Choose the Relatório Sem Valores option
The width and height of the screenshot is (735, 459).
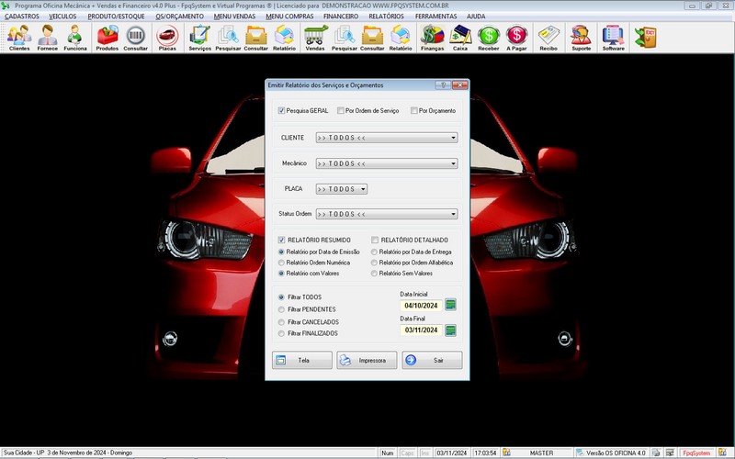[374, 273]
